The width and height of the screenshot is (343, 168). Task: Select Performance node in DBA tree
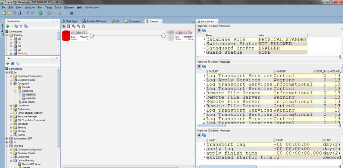tap(24, 109)
